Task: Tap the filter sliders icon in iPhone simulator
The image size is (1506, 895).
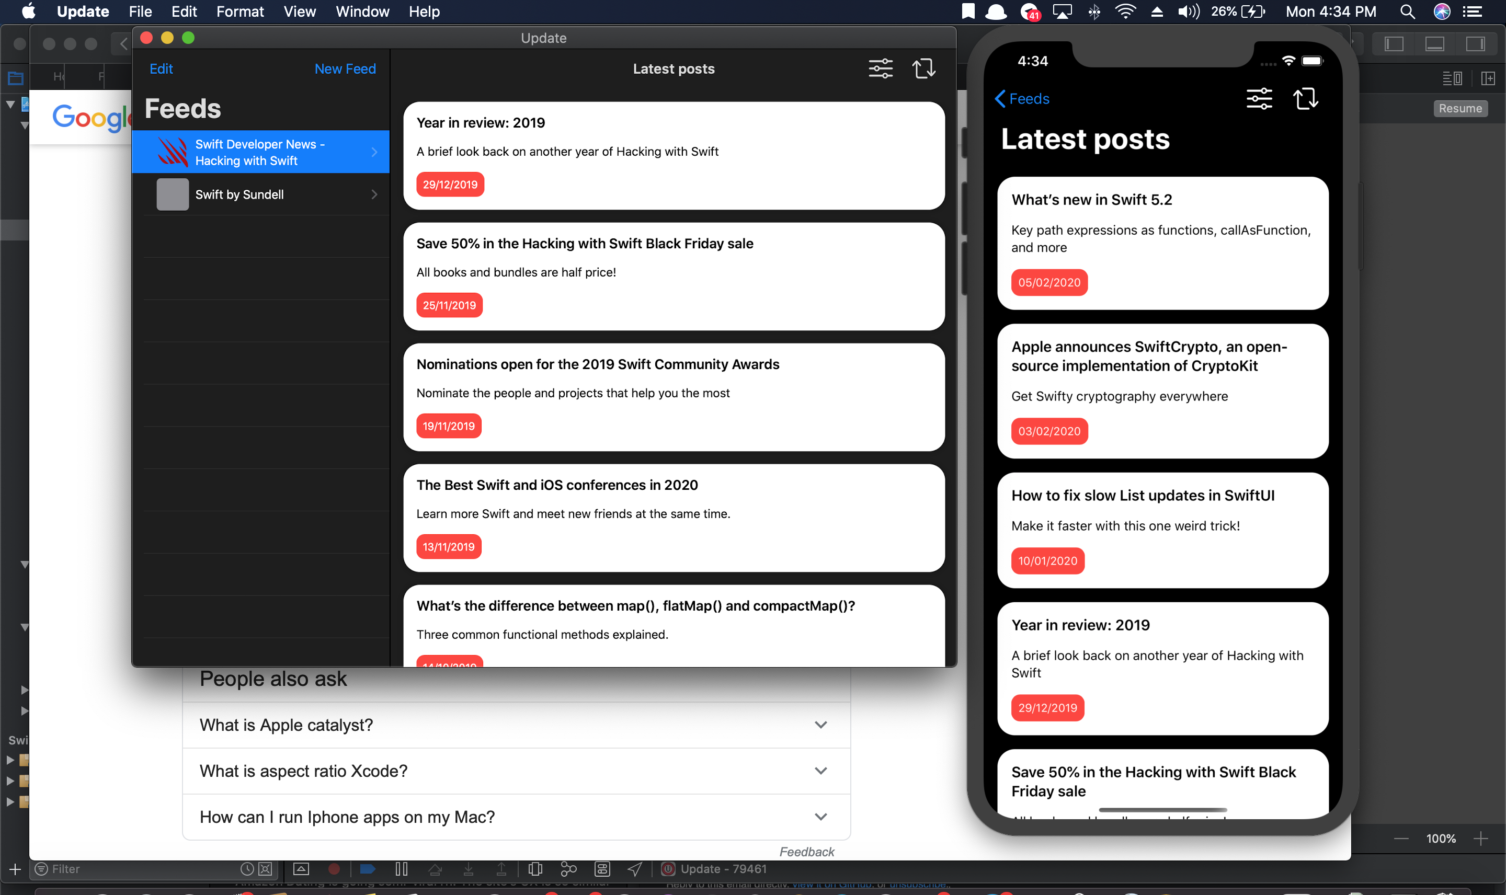Action: [1259, 98]
